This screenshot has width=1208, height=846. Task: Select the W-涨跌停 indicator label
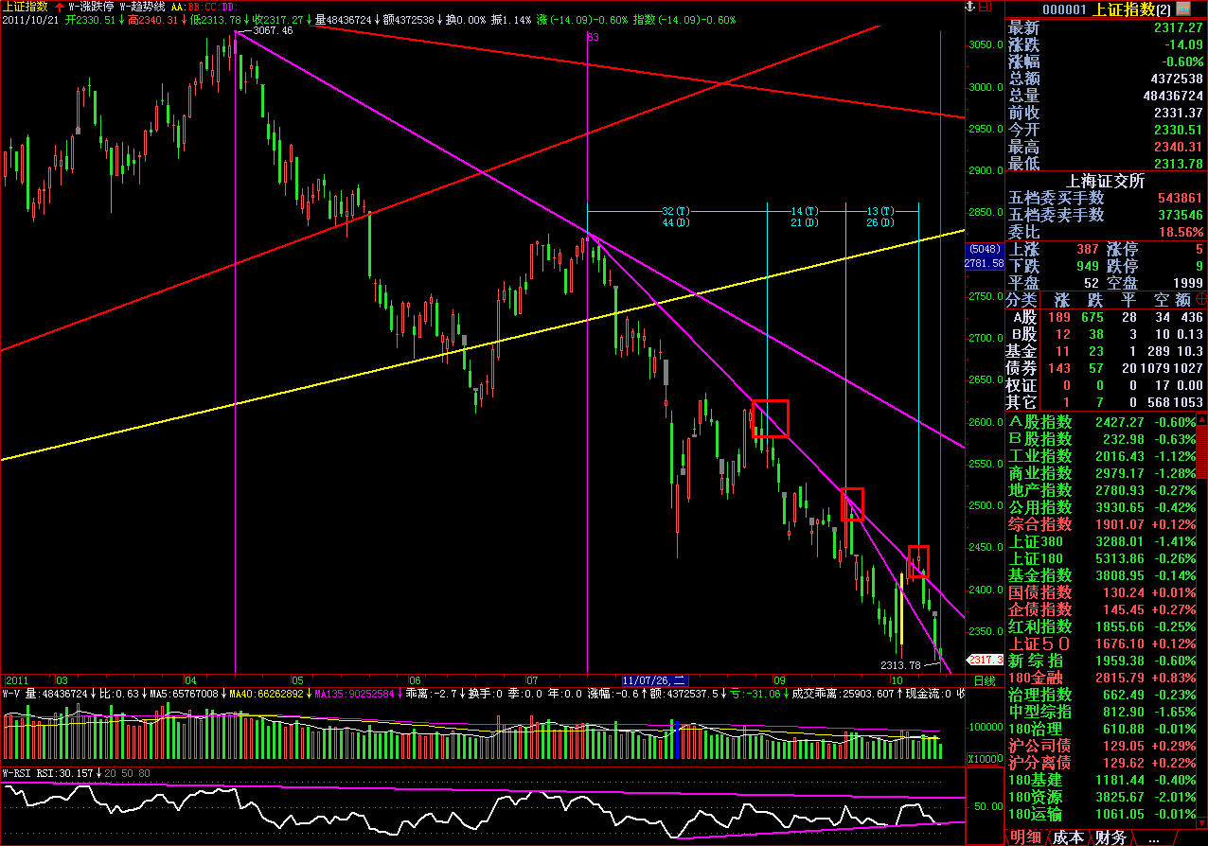90,6
